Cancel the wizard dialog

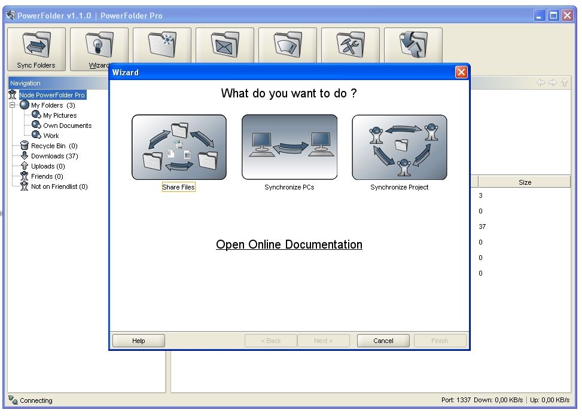(x=383, y=341)
